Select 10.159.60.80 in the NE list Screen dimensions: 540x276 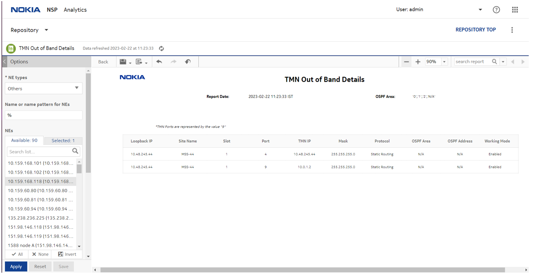tap(40, 190)
